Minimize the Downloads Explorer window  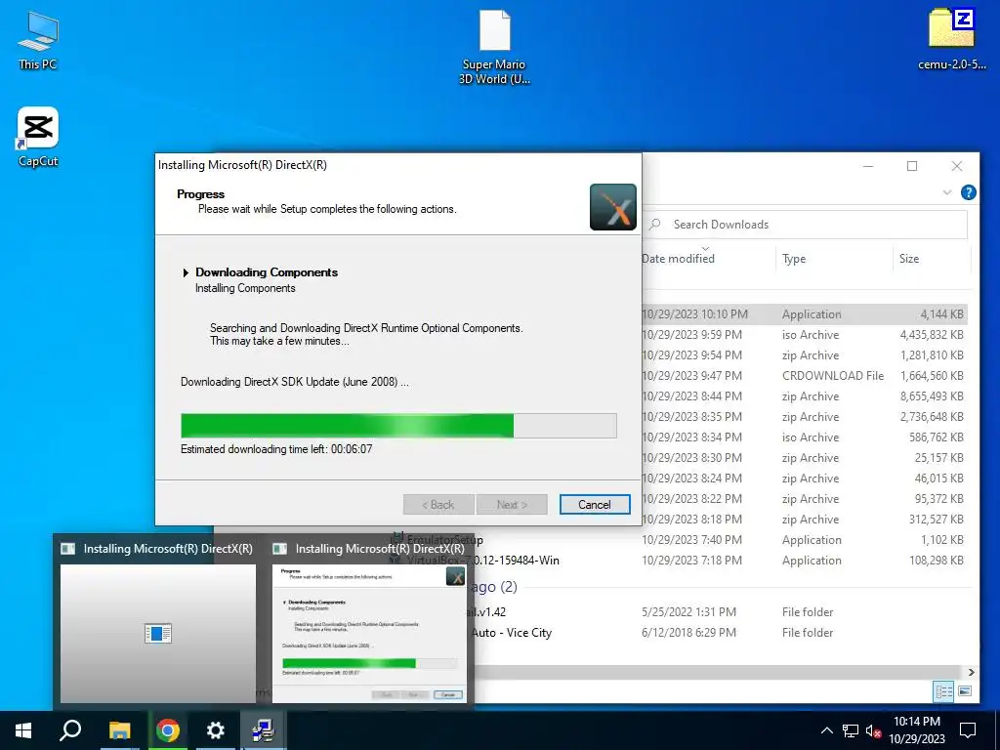[868, 166]
